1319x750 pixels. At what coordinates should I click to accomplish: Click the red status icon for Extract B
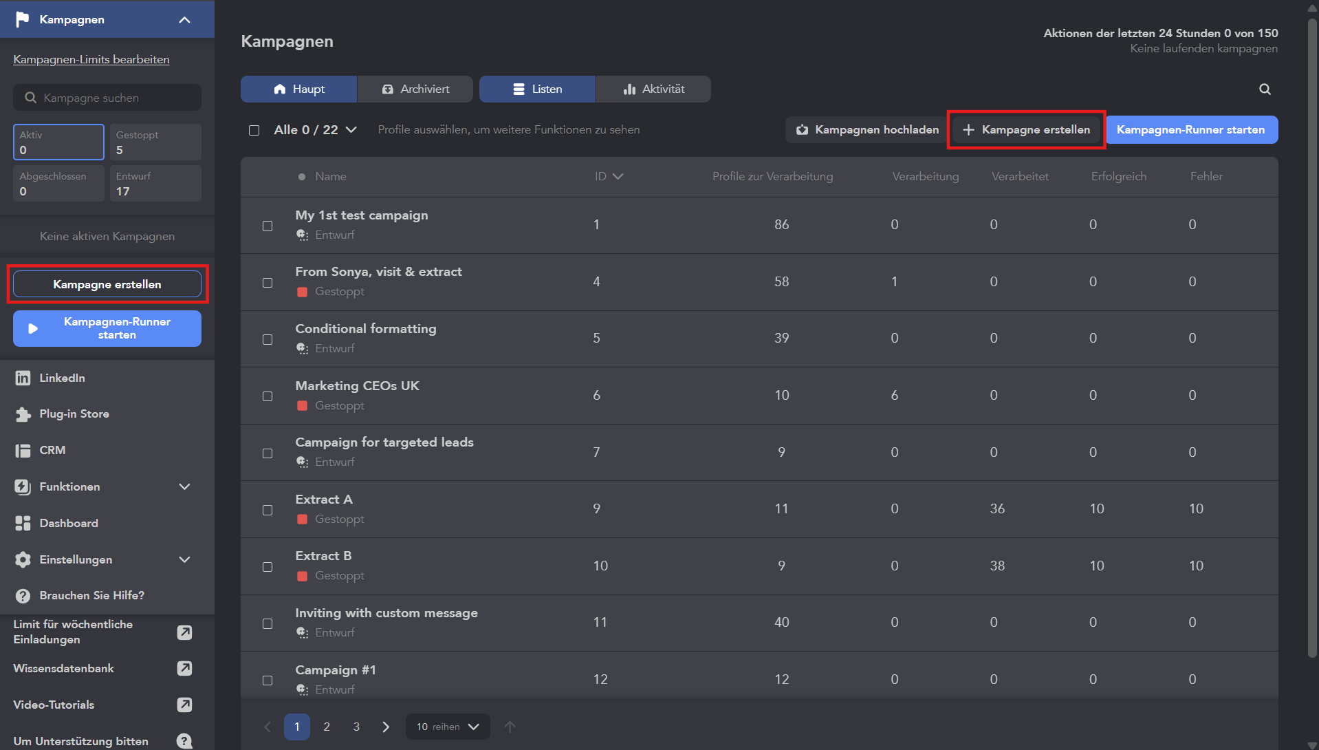click(302, 577)
